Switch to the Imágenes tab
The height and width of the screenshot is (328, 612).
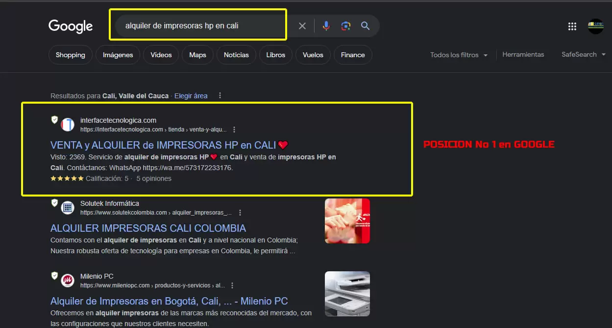tap(118, 55)
